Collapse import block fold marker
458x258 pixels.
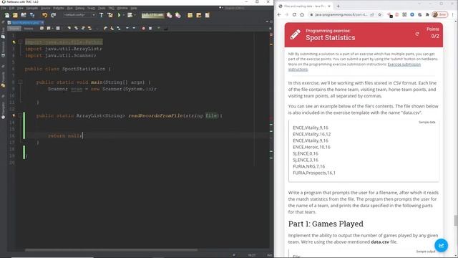click(21, 42)
